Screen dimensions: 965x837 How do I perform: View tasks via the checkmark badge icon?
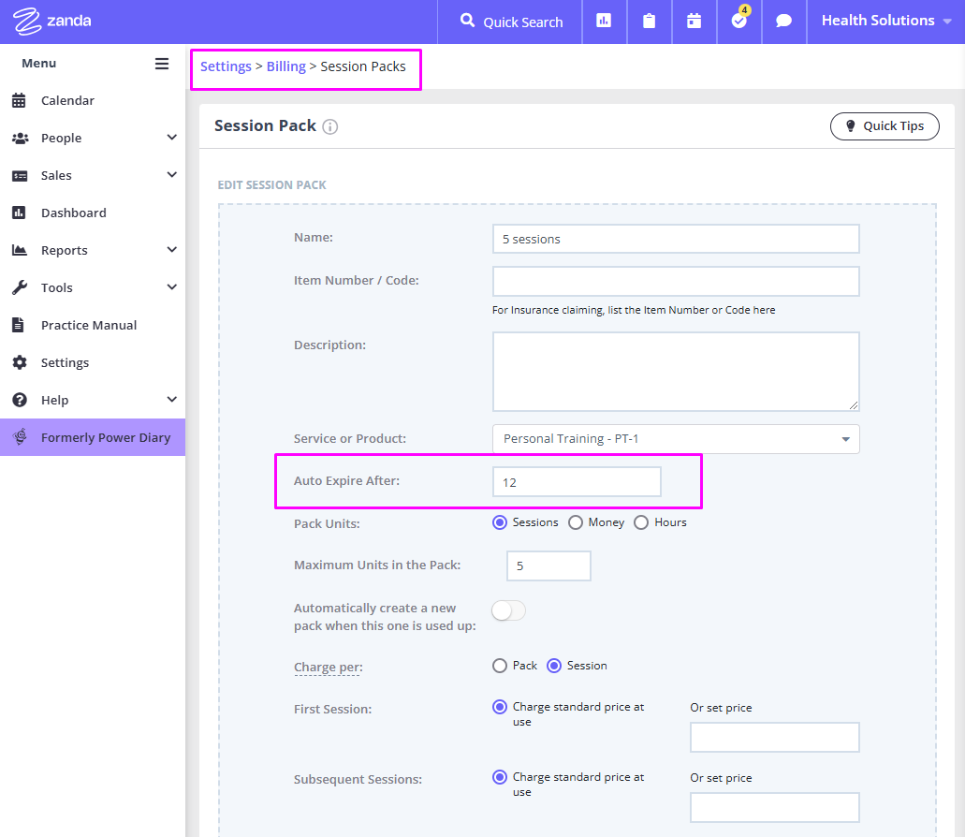[738, 21]
